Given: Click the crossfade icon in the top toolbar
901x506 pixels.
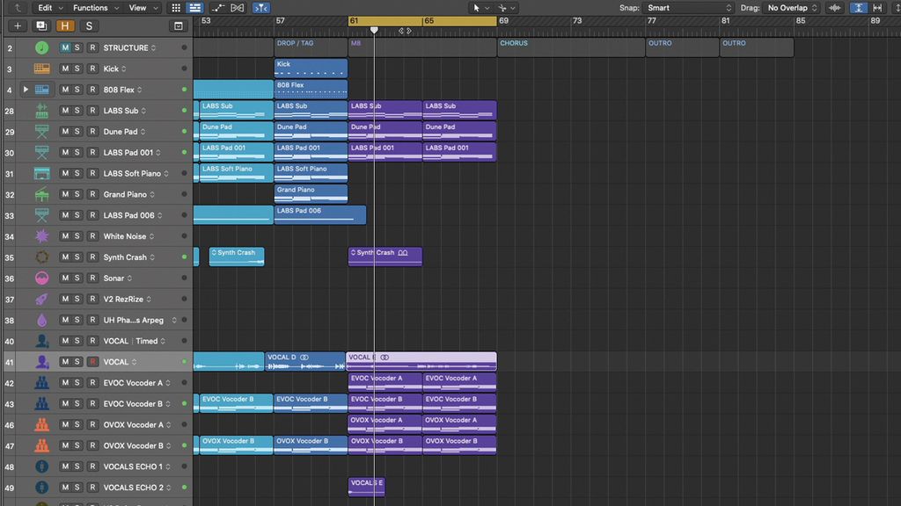Looking at the screenshot, I should (237, 7).
